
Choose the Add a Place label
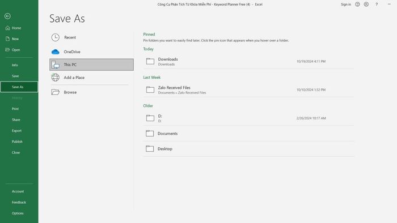point(74,78)
